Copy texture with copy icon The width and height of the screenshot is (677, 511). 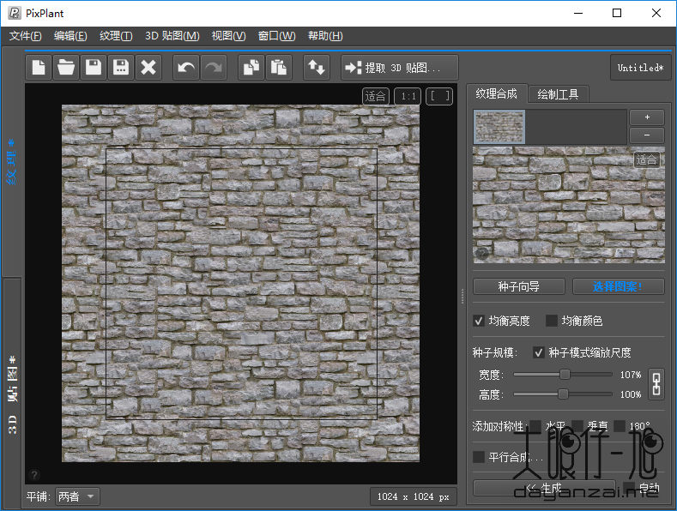point(251,68)
